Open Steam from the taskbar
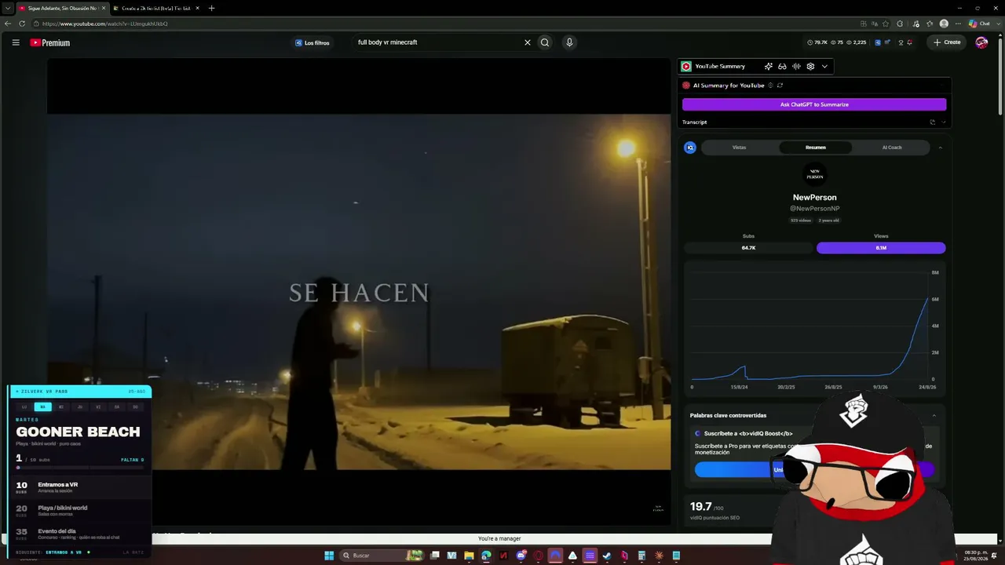 coord(607,556)
